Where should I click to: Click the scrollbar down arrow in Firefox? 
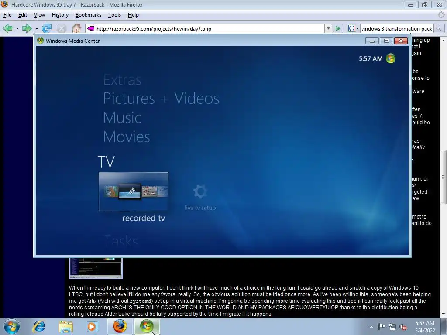pos(443,314)
